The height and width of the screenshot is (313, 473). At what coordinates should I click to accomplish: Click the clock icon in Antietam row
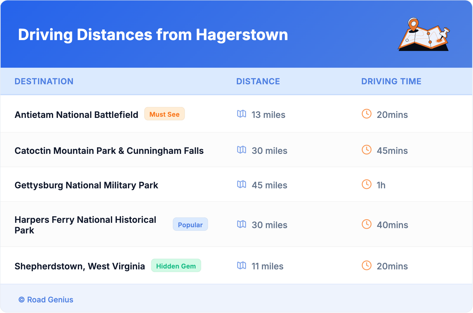pyautogui.click(x=367, y=114)
